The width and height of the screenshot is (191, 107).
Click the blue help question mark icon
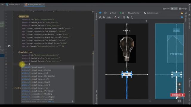click(x=182, y=17)
